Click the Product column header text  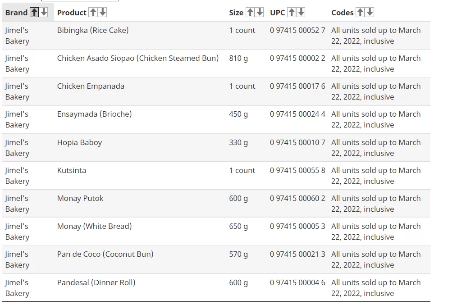(x=72, y=13)
